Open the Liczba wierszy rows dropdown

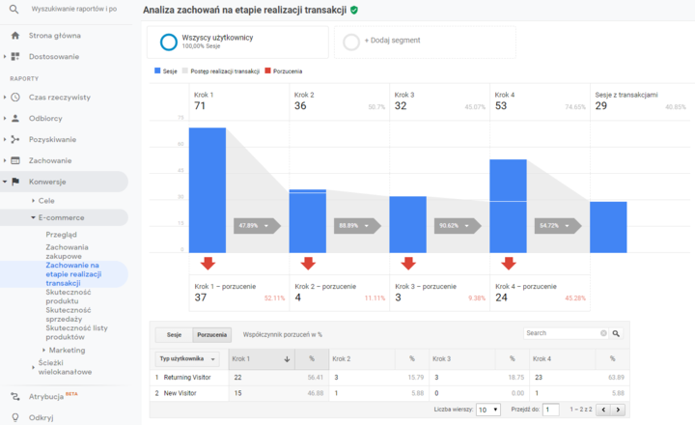coord(486,410)
